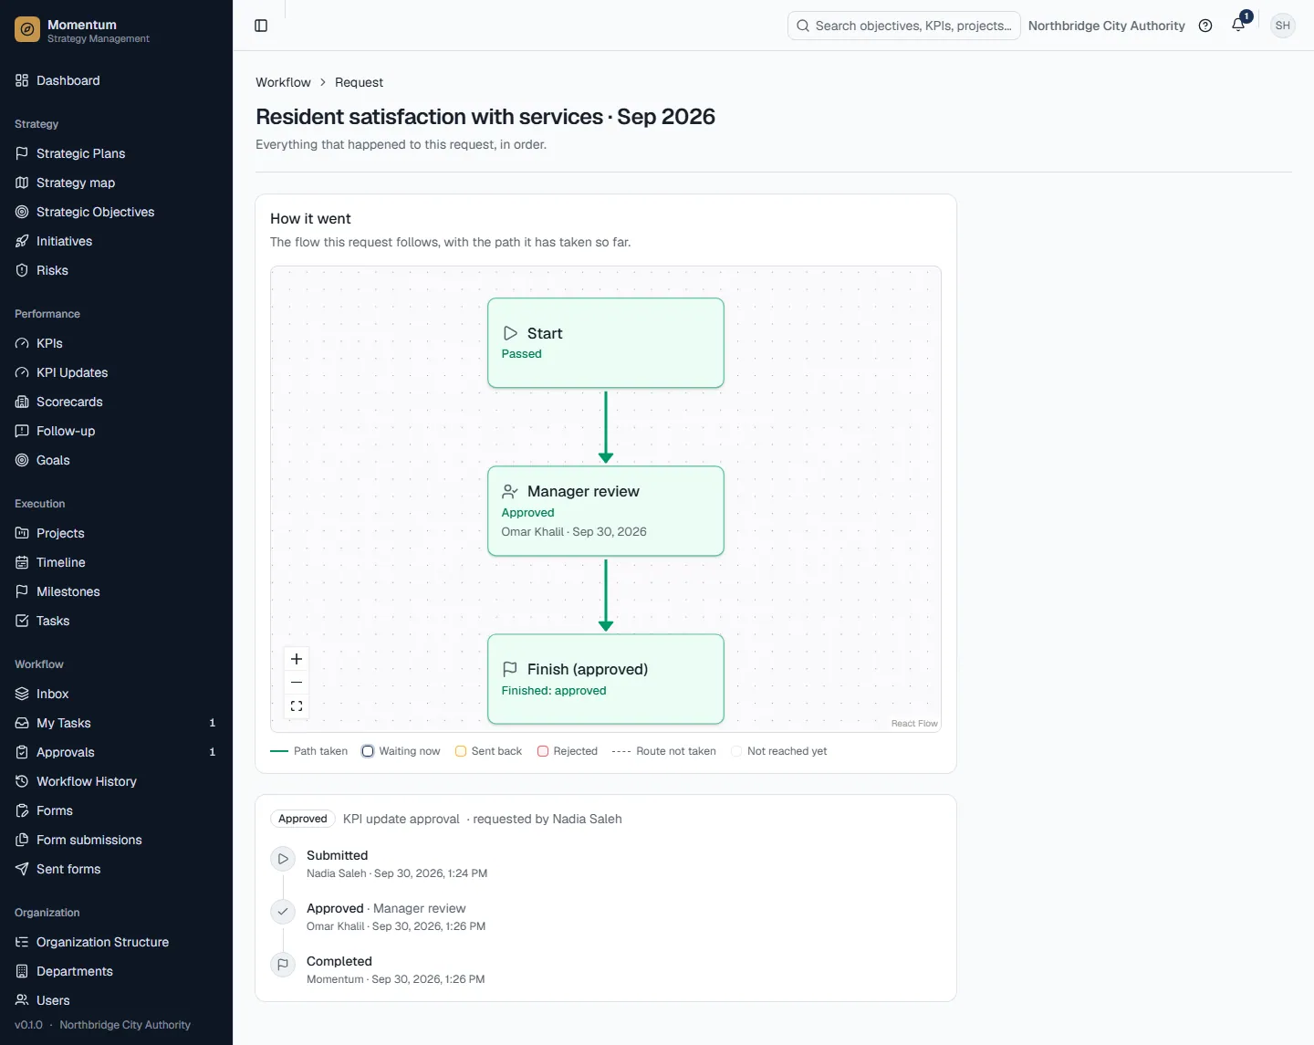The image size is (1314, 1045).
Task: Open Northbridge City Authority organization switcher
Action: pos(1106,26)
